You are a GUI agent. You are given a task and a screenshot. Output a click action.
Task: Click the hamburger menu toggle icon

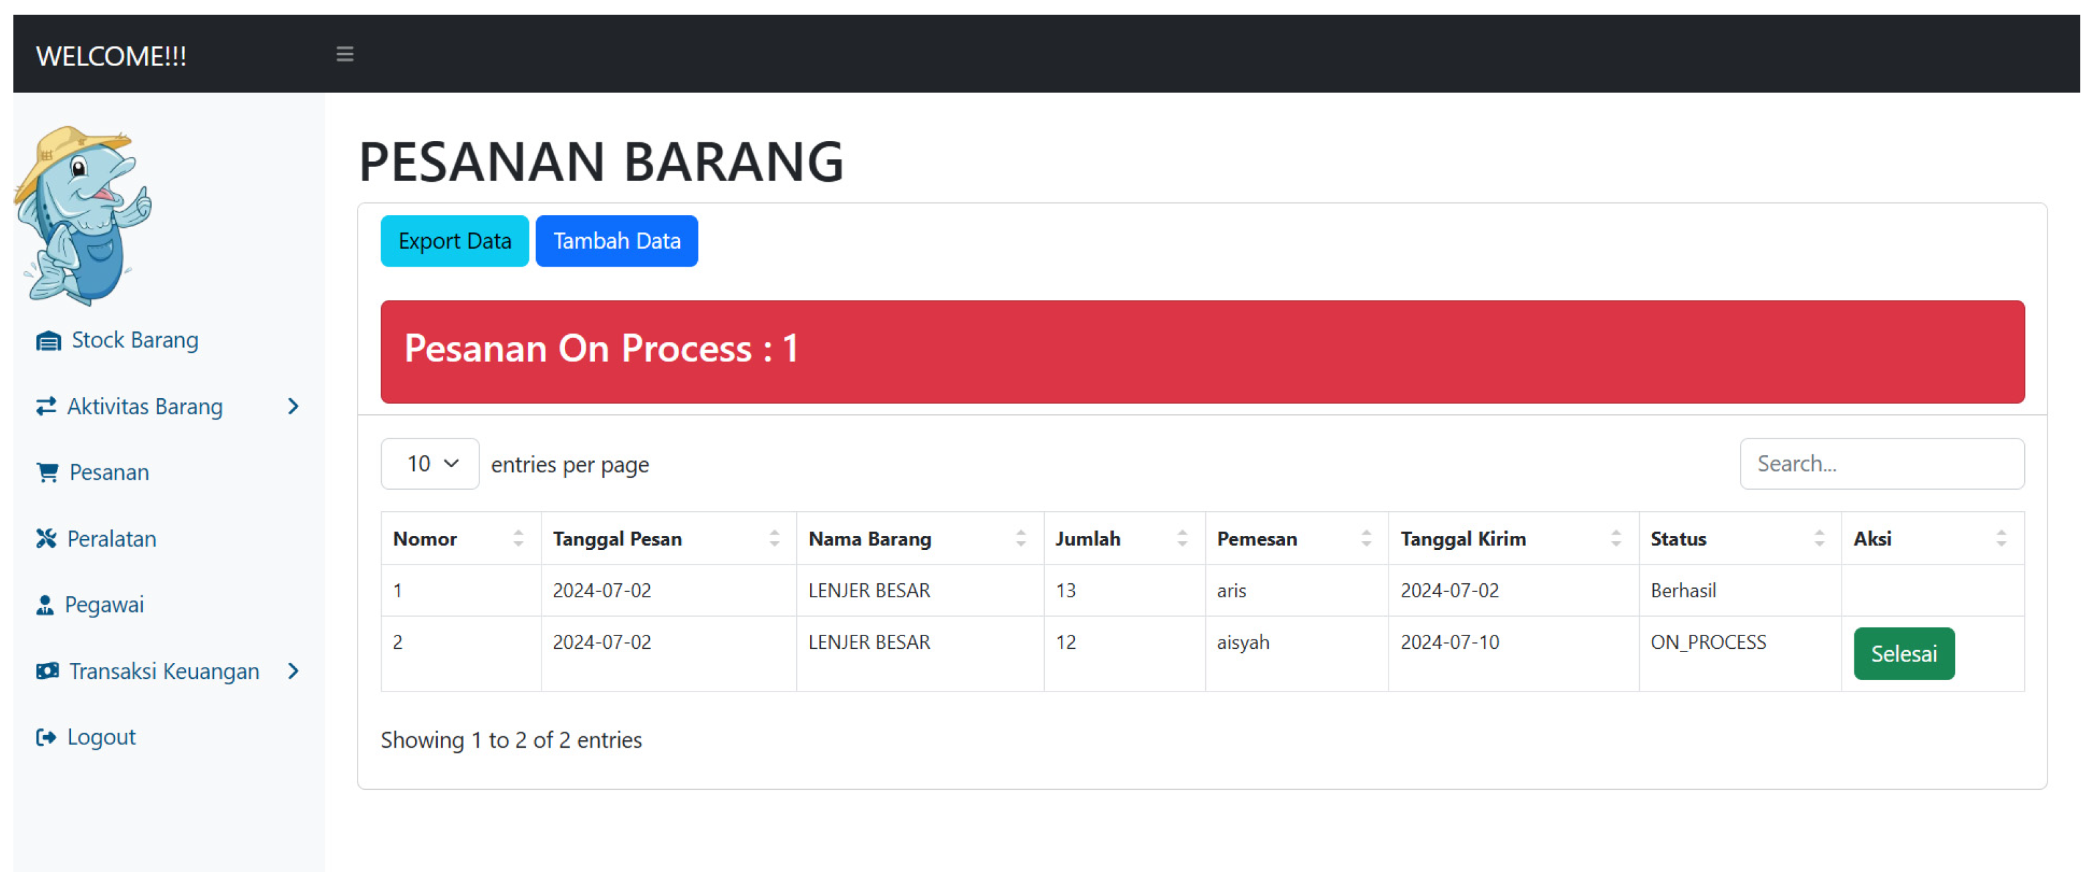tap(344, 54)
